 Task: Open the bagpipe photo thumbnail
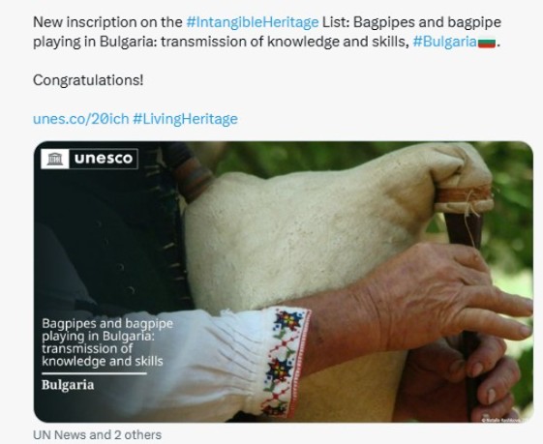[284, 281]
